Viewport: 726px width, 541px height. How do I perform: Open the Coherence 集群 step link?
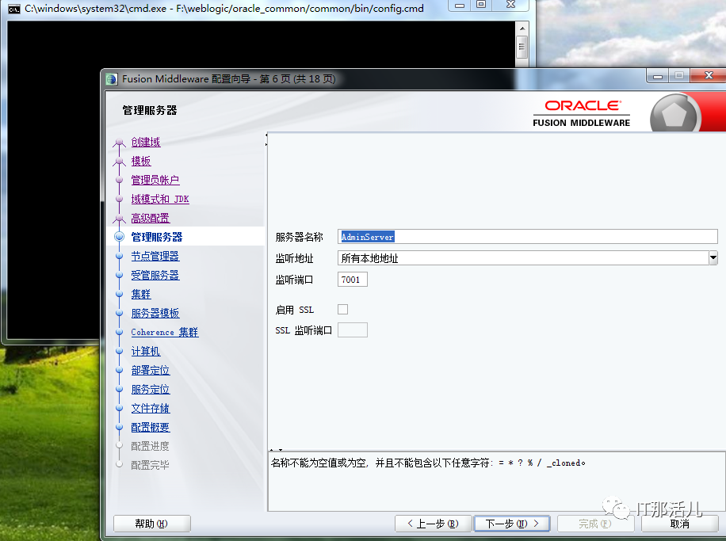165,332
